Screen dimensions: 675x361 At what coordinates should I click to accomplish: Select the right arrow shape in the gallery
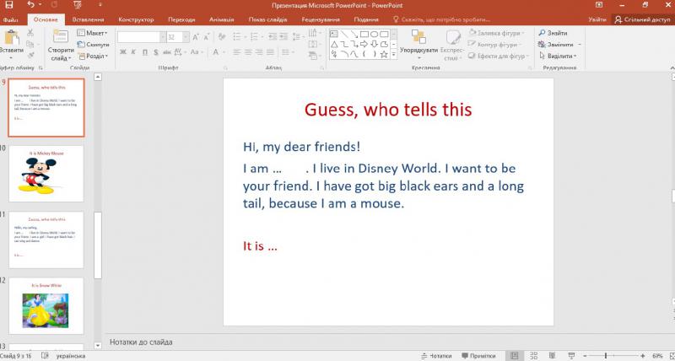364,44
